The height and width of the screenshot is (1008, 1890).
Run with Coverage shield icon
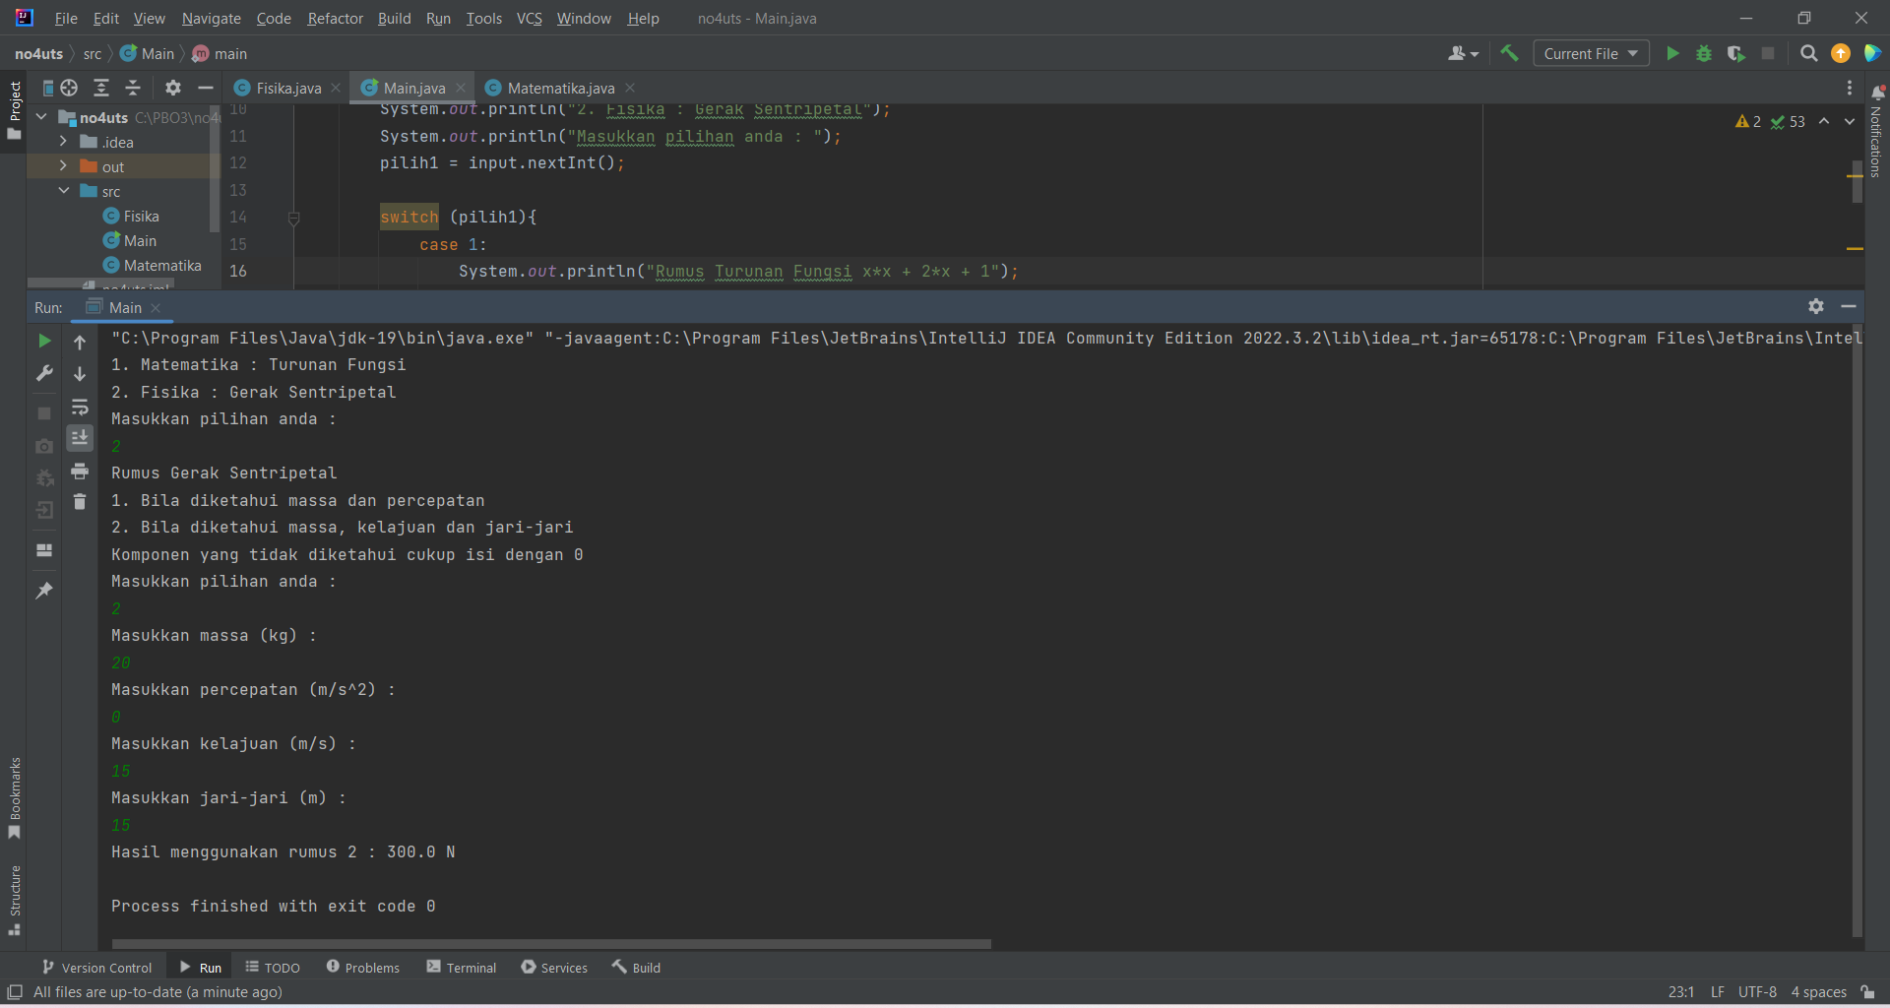coord(1735,53)
